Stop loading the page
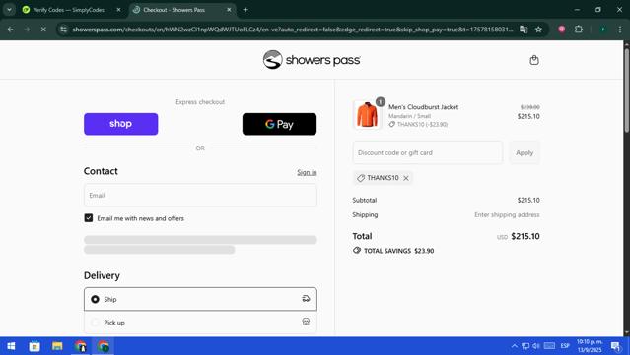The image size is (630, 355). [x=43, y=30]
